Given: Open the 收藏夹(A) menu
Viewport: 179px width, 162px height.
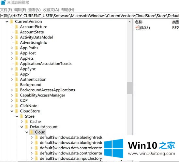Looking at the screenshot, I should click(51, 10).
